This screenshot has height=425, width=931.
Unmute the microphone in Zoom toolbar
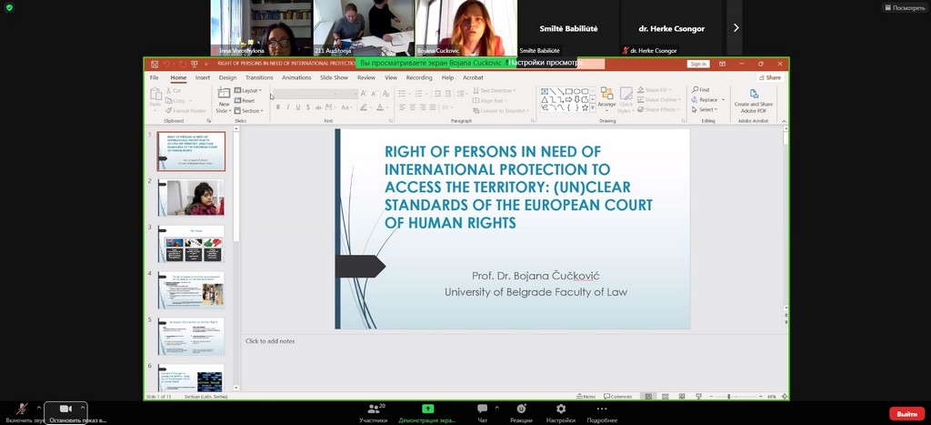click(x=20, y=410)
